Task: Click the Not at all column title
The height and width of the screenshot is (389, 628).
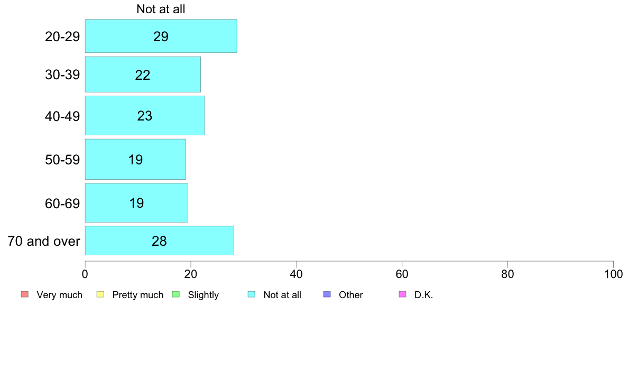Action: [x=161, y=9]
